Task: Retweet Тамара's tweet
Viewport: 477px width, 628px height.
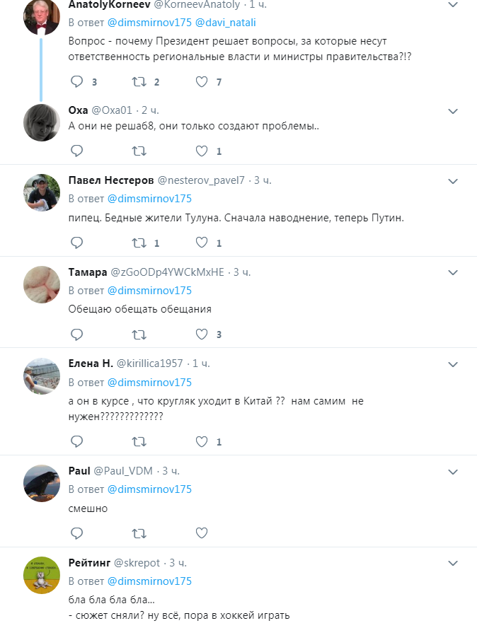Action: pos(139,334)
